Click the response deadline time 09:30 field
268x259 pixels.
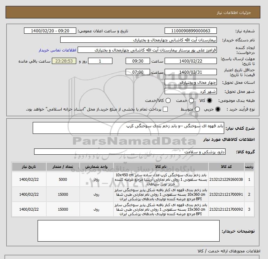(x=138, y=61)
